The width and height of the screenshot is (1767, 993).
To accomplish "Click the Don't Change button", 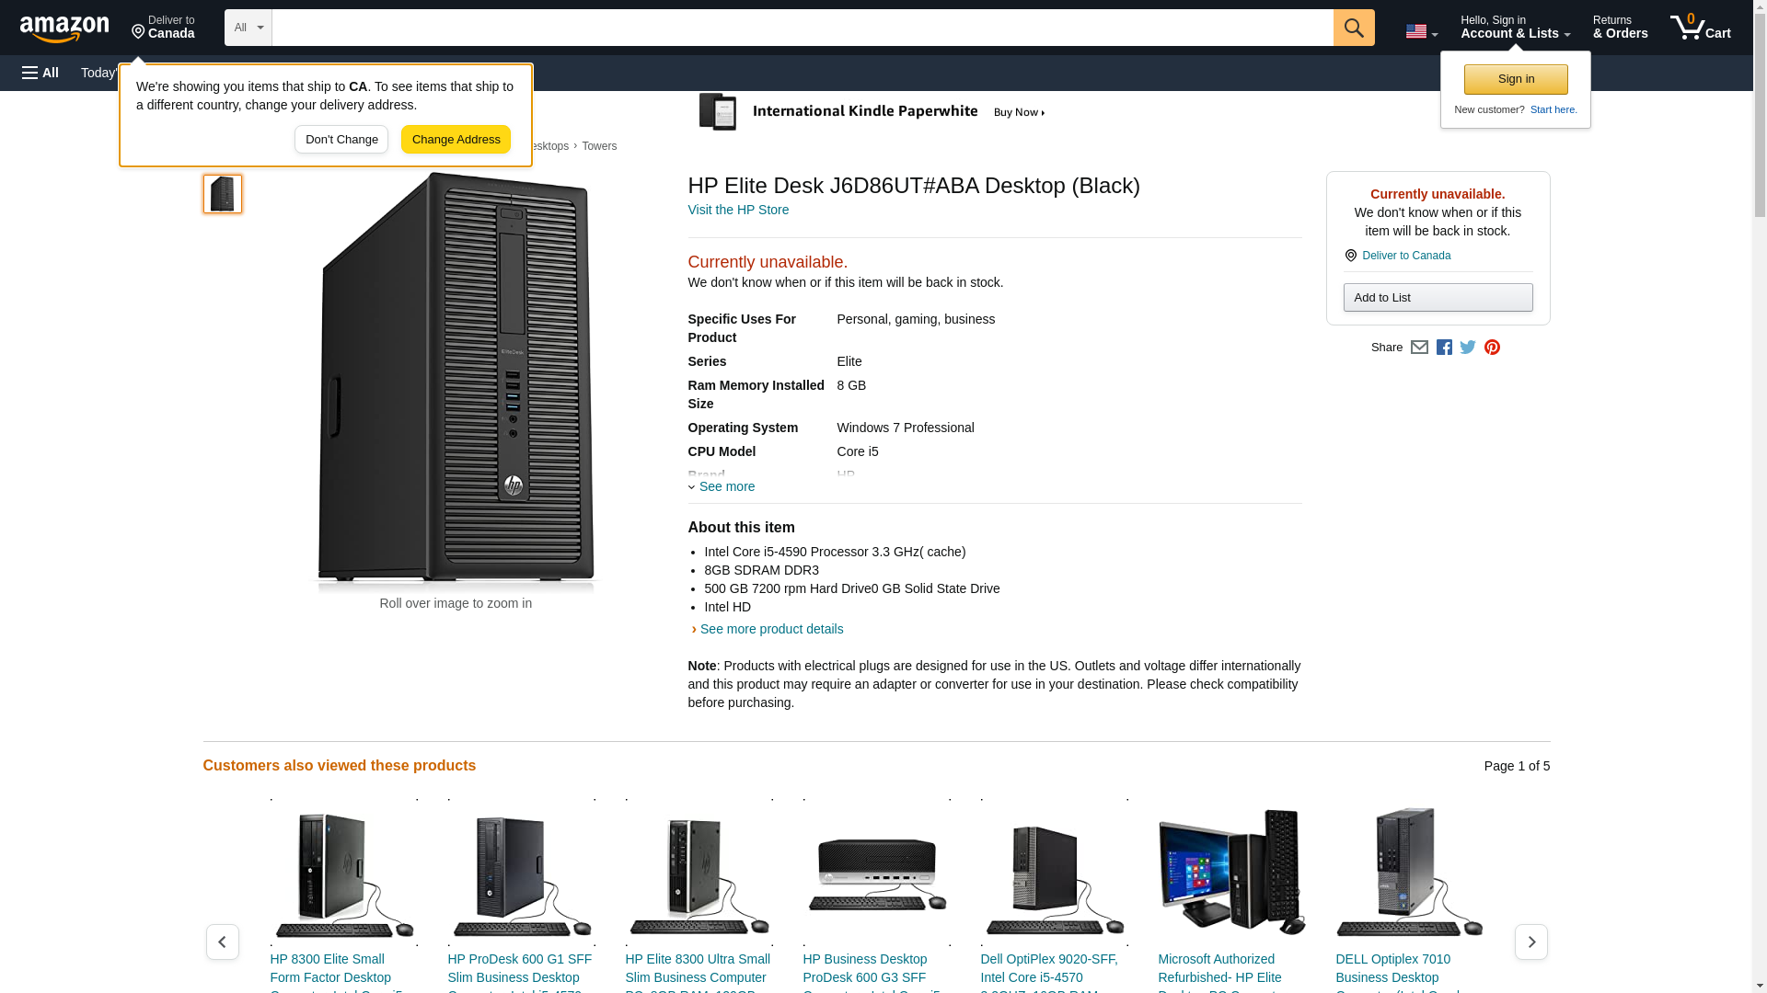I will tap(341, 140).
